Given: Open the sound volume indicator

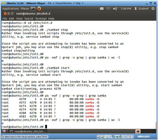Looking at the screenshot, I should click(x=115, y=9).
